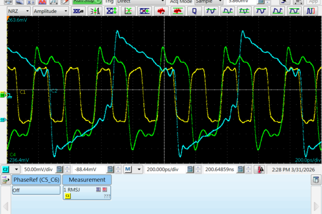The width and height of the screenshot is (322, 214).
Task: Open the keypad for 200.64859ns position
Action: (x=241, y=170)
